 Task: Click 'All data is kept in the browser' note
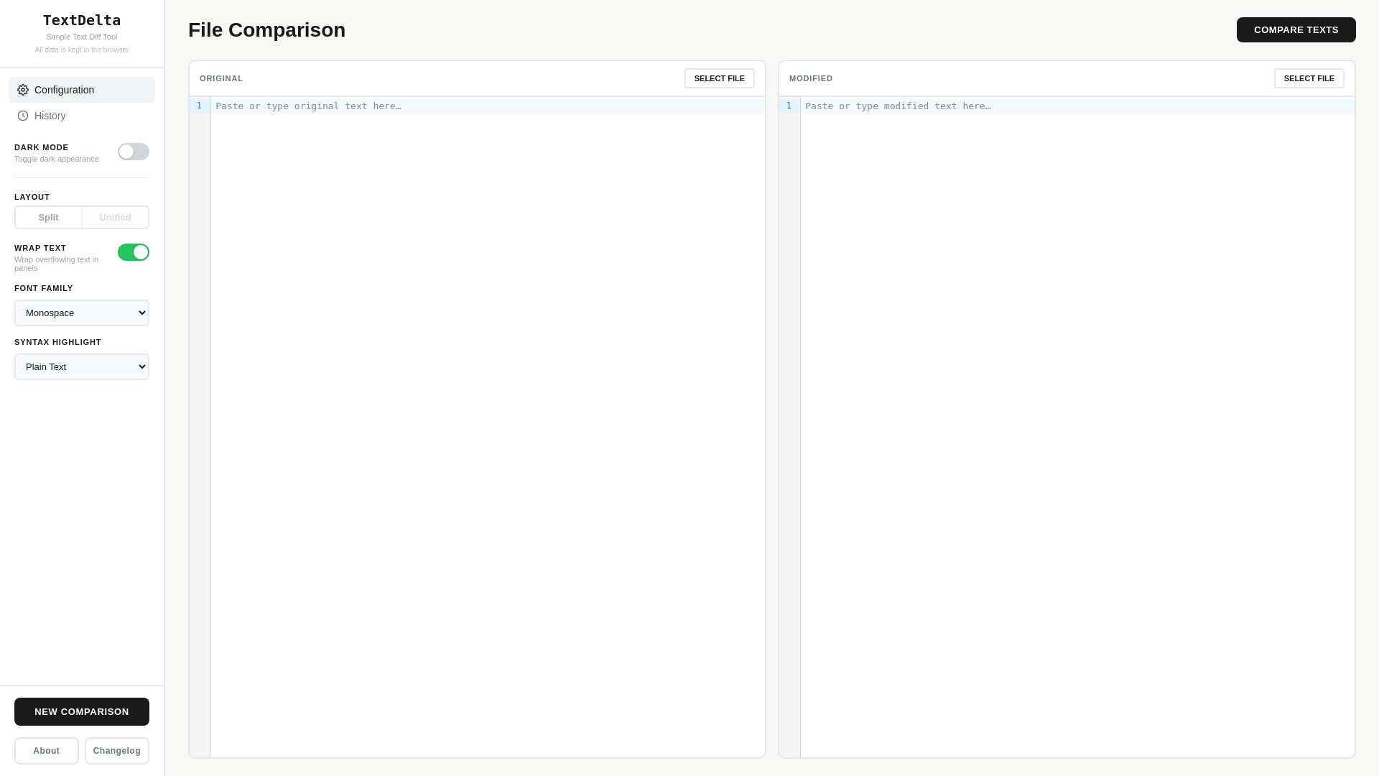point(82,50)
